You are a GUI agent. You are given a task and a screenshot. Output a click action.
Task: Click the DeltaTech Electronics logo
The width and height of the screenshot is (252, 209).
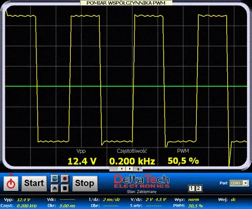142,181
